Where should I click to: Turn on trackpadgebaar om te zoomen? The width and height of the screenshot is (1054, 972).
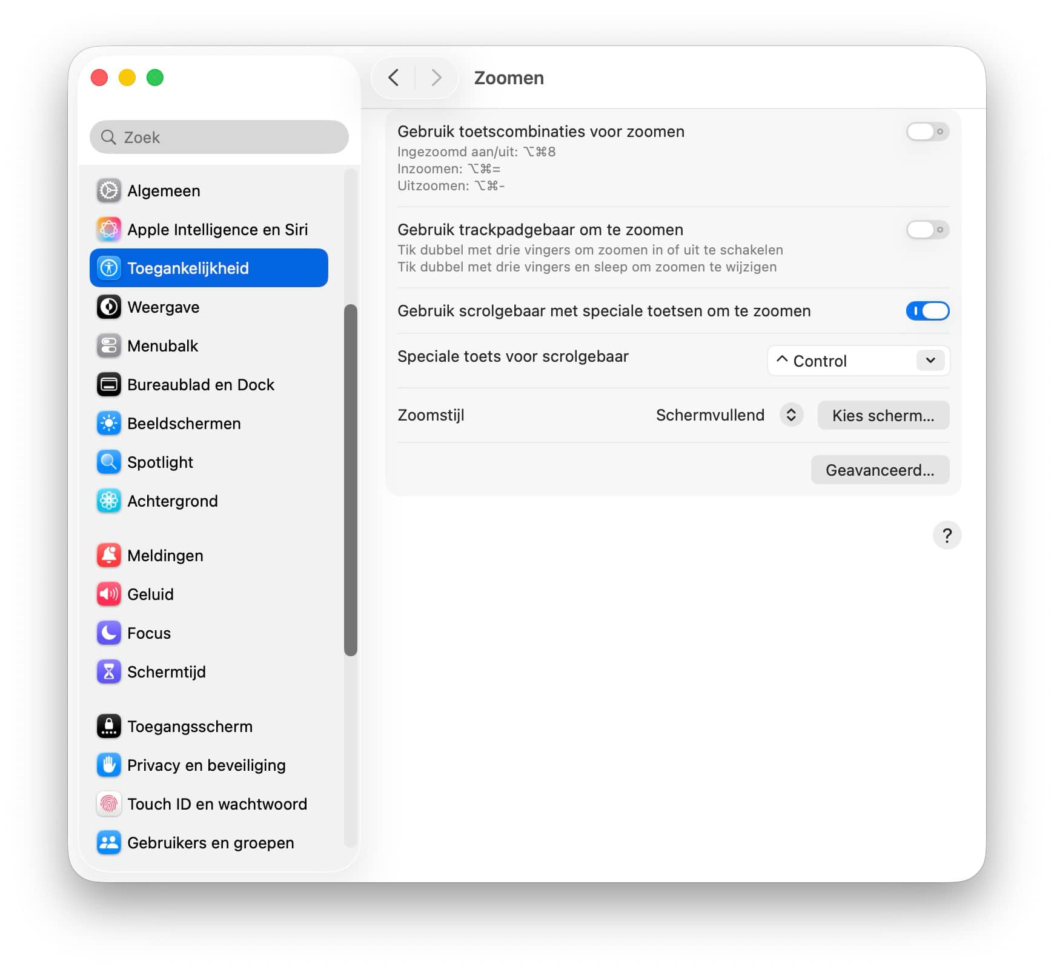(x=927, y=230)
